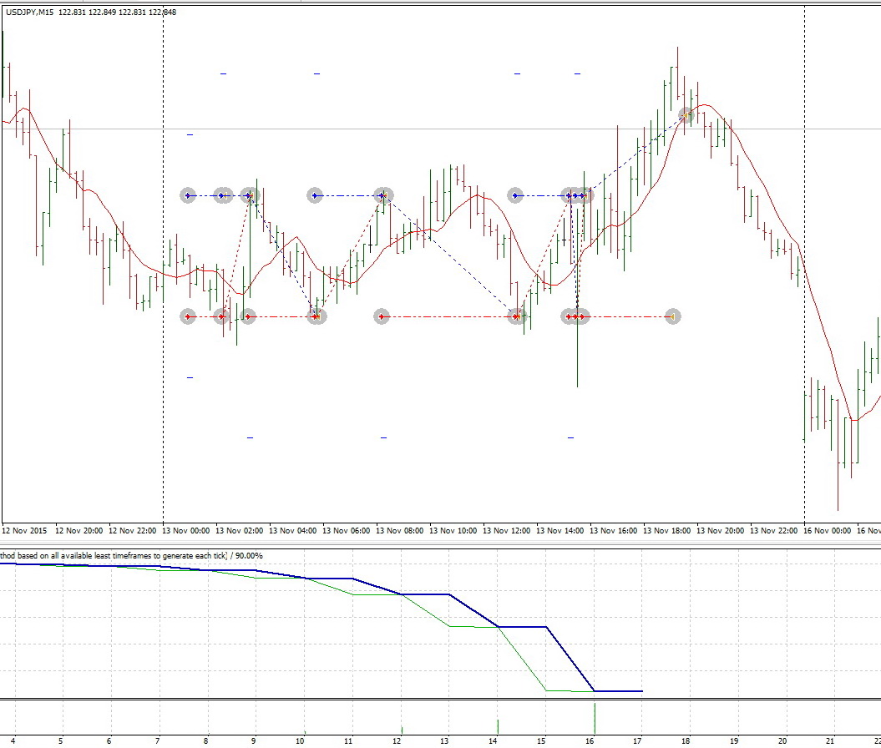This screenshot has width=881, height=748.
Task: Select the leftmost red trade marker on the lower level
Action: tap(188, 316)
